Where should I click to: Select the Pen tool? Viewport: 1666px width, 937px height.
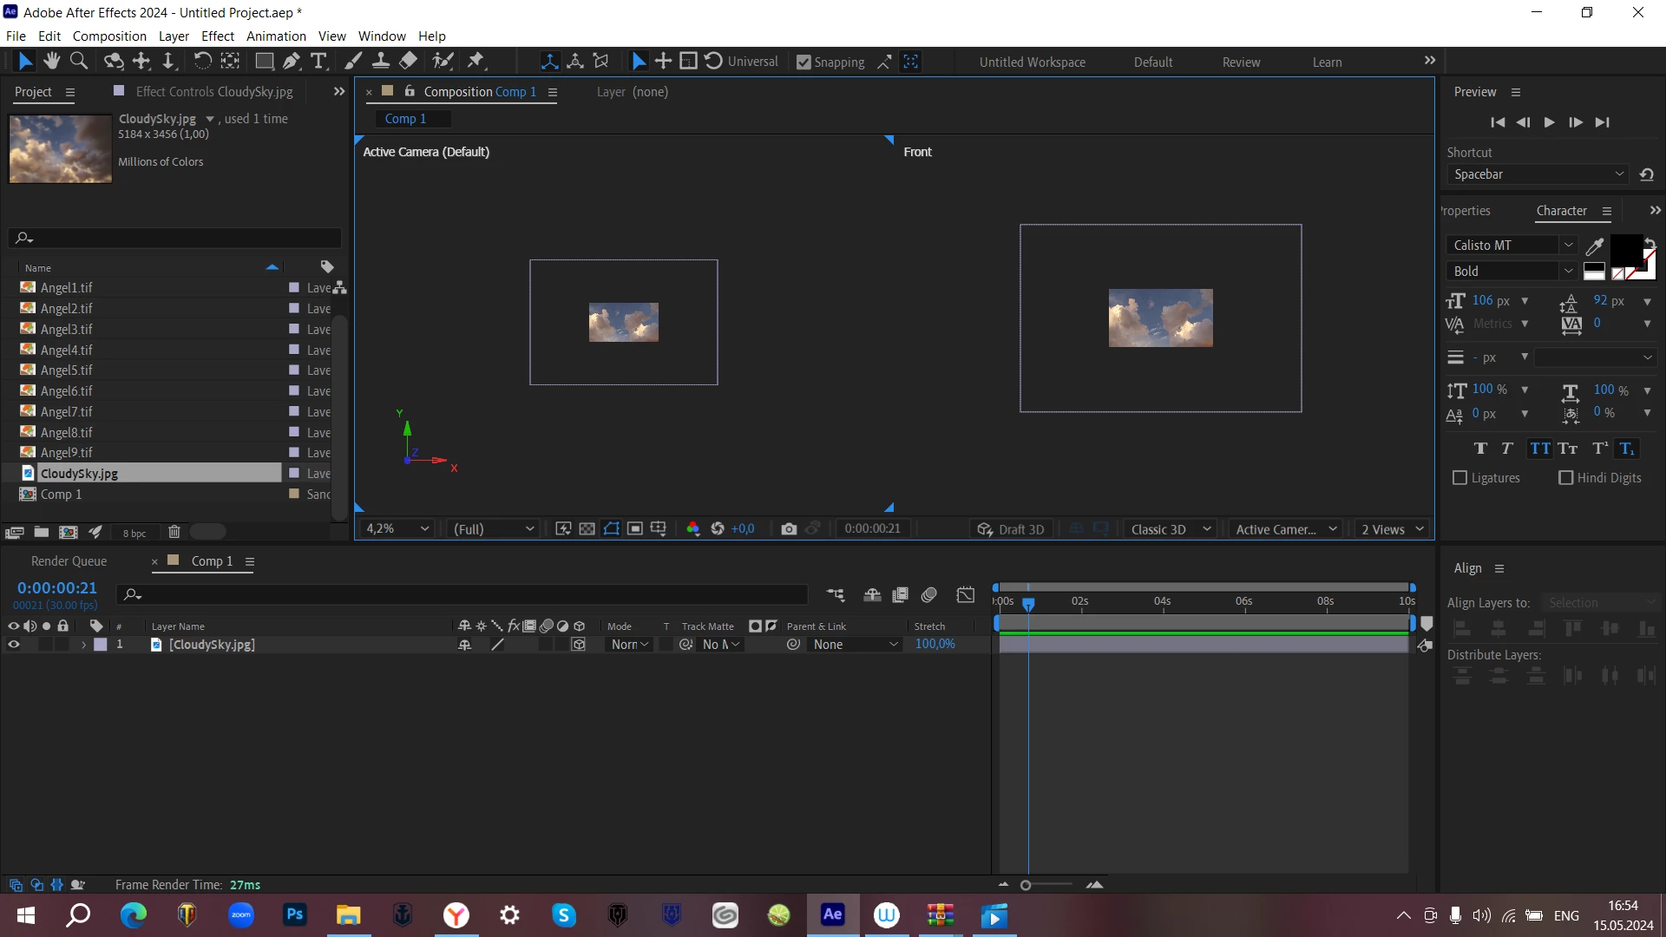292,61
